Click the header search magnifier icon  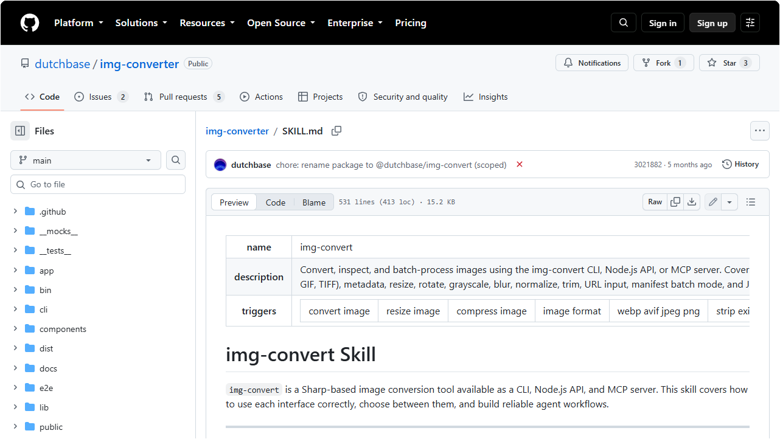[624, 23]
